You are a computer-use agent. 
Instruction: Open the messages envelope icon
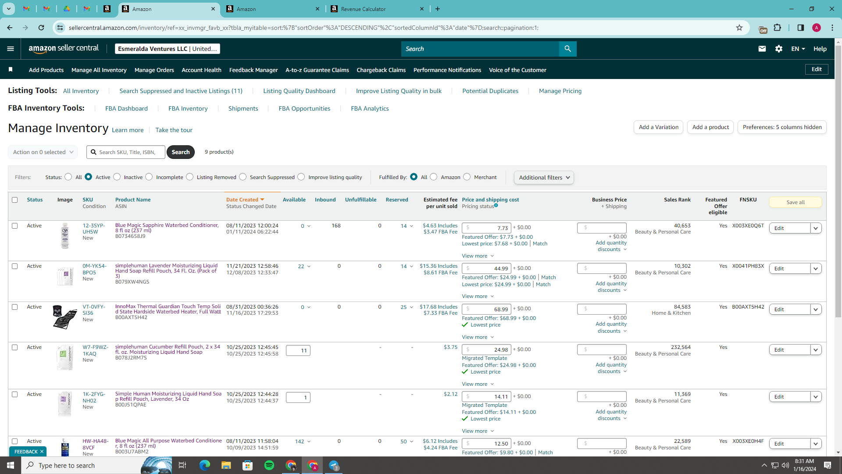762,49
